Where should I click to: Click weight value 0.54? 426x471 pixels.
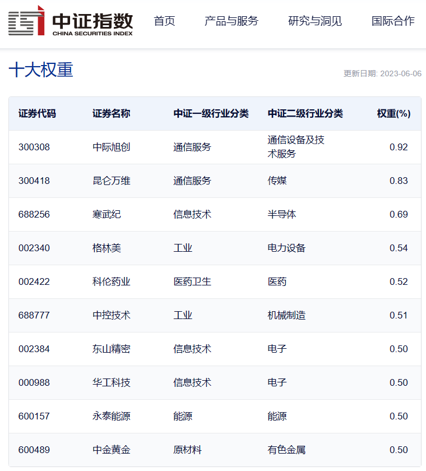pos(399,248)
